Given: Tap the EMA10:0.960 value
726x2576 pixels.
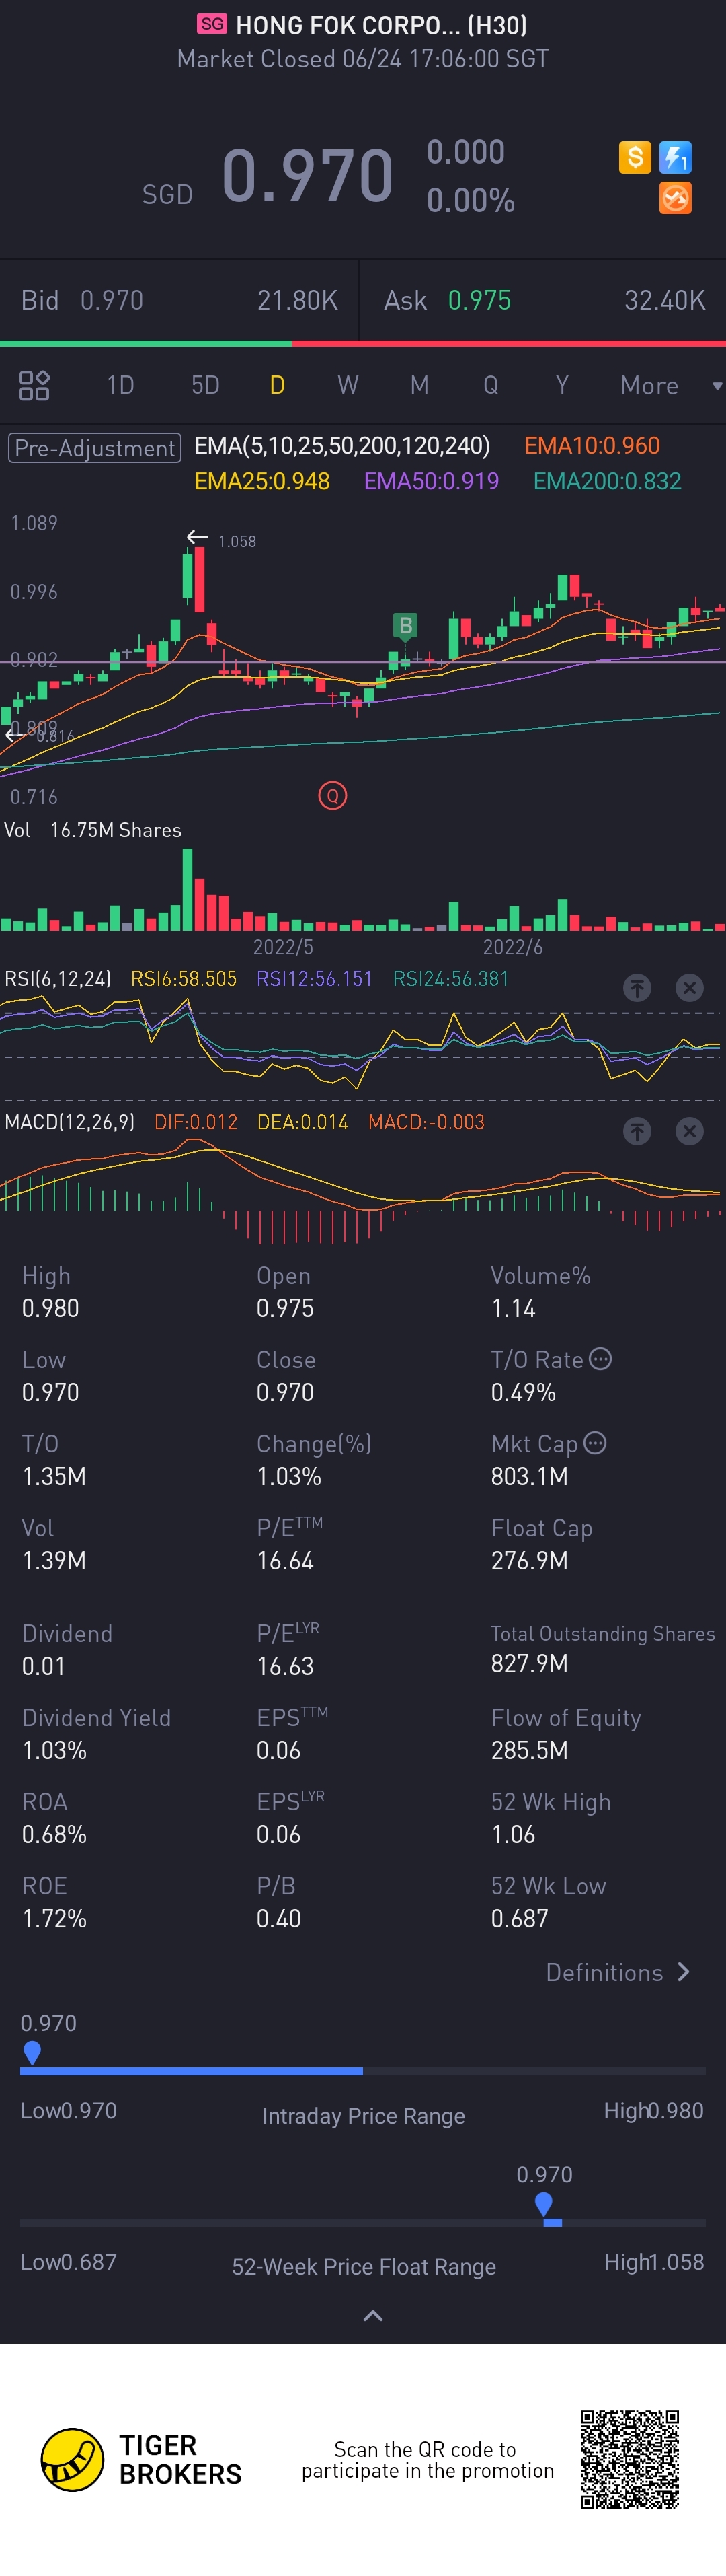Looking at the screenshot, I should click(592, 445).
